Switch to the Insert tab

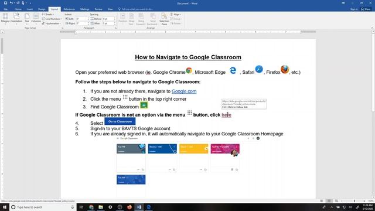point(30,9)
